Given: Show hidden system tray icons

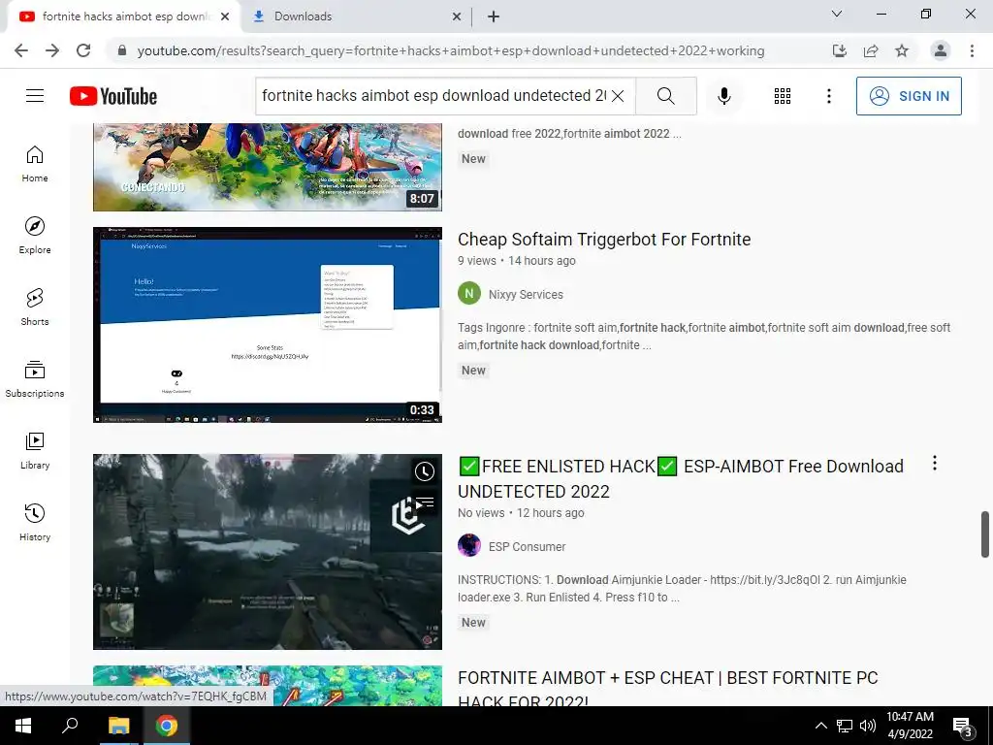Looking at the screenshot, I should click(820, 726).
